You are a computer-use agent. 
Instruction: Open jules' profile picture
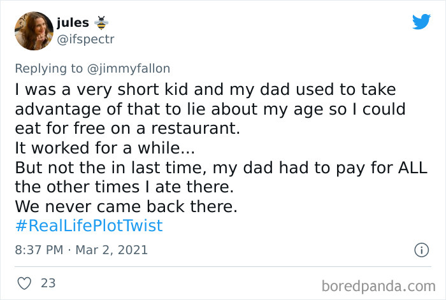pos(34,31)
